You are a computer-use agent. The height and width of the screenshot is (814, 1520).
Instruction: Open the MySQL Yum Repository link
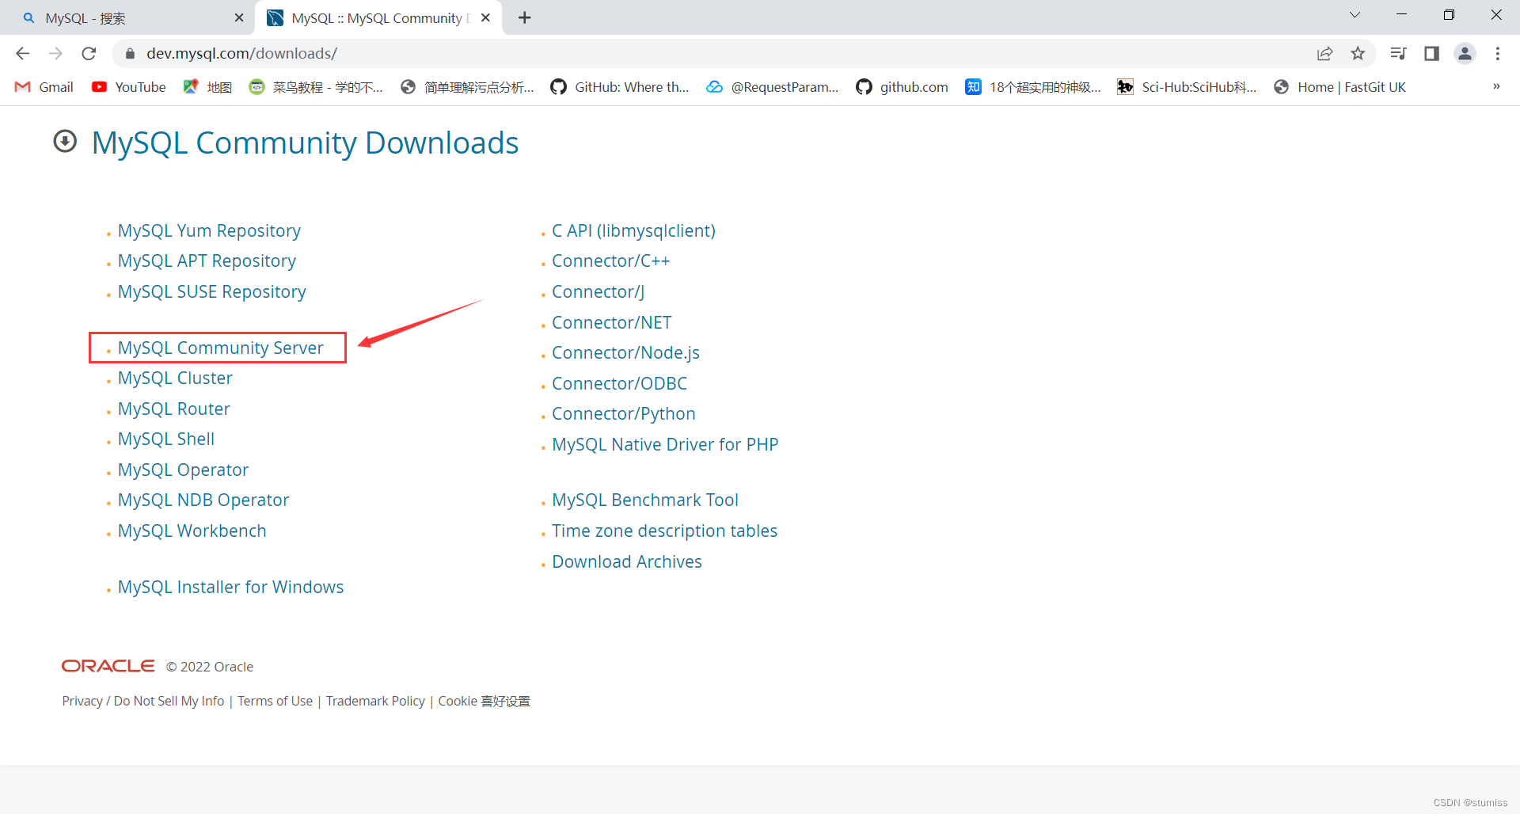click(209, 230)
